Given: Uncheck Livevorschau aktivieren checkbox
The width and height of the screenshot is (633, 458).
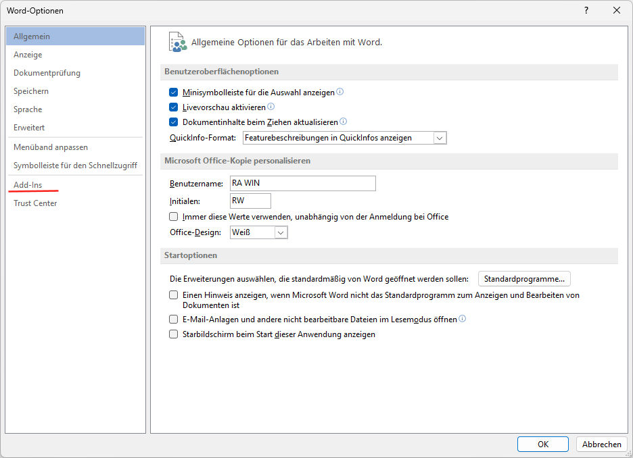Looking at the screenshot, I should [174, 107].
